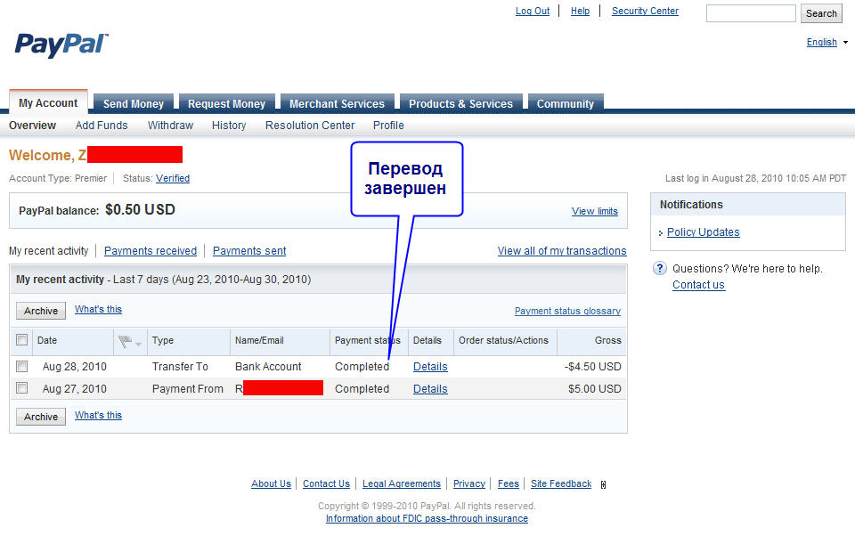Click into the search input field
The image size is (855, 536).
[x=751, y=13]
